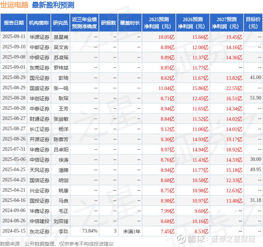263x247 pixels.
Task: Click the 国元证券 institution cell
Action: pyautogui.click(x=40, y=78)
